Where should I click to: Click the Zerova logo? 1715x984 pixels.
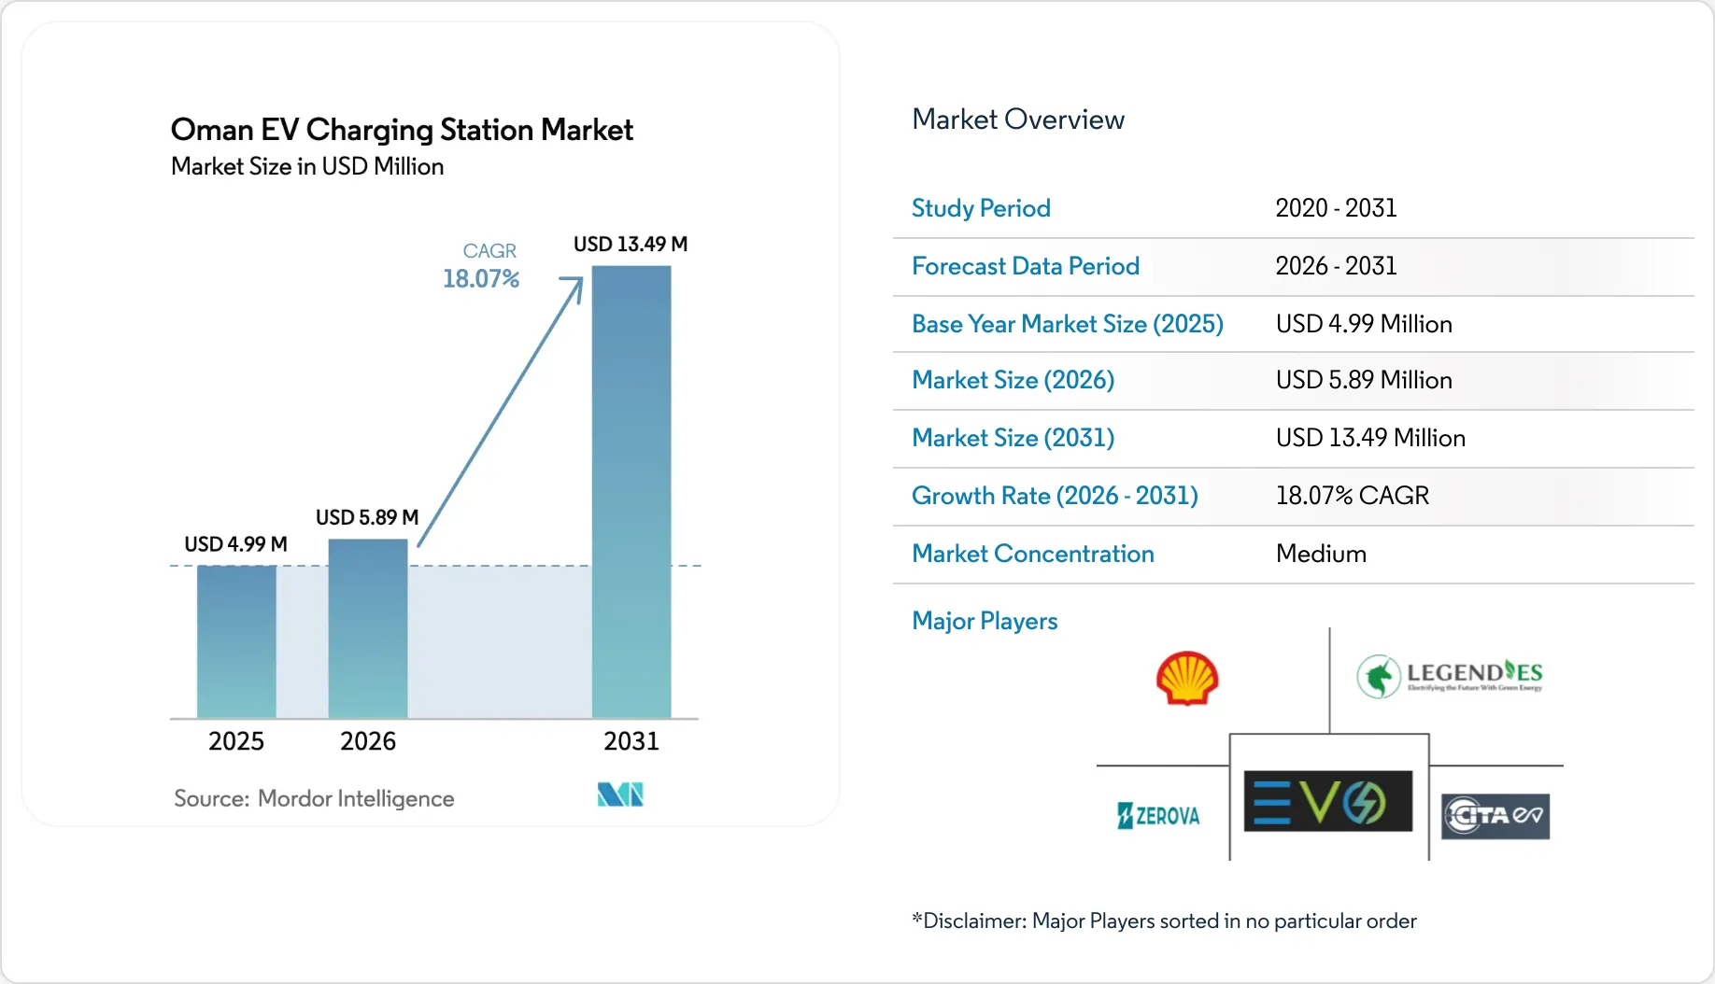tap(1158, 816)
